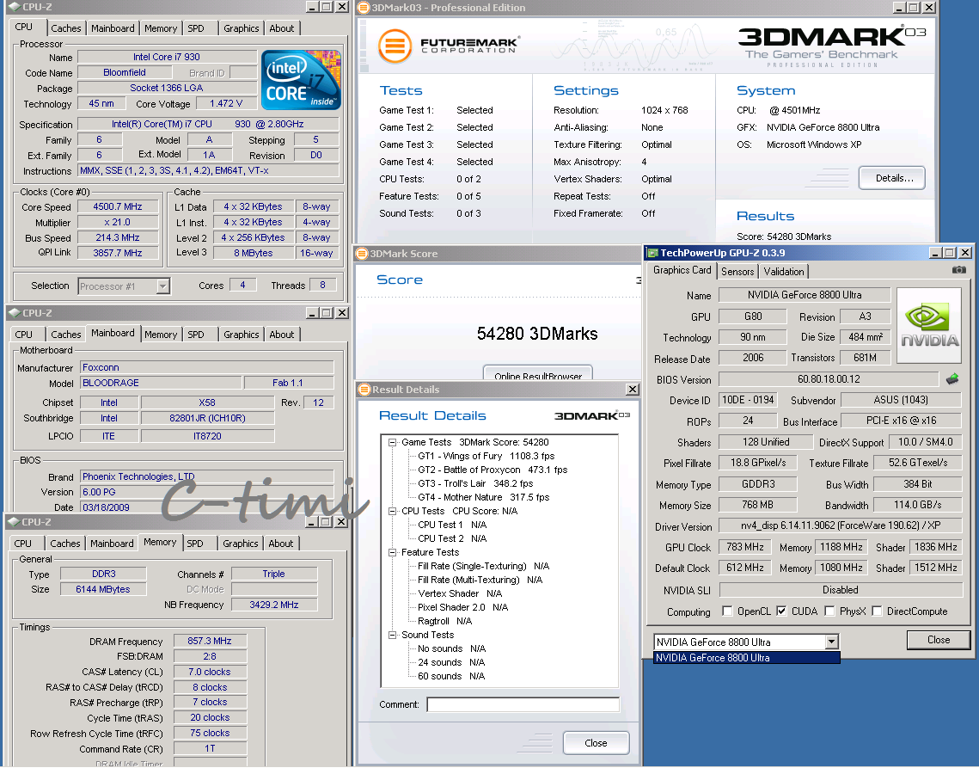Click the Core Speed 4500.7 MHz value
The height and width of the screenshot is (768, 979).
pos(118,206)
